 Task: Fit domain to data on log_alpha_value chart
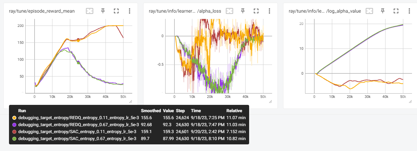(369, 11)
